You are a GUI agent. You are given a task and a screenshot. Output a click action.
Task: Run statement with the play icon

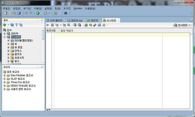click(48, 25)
